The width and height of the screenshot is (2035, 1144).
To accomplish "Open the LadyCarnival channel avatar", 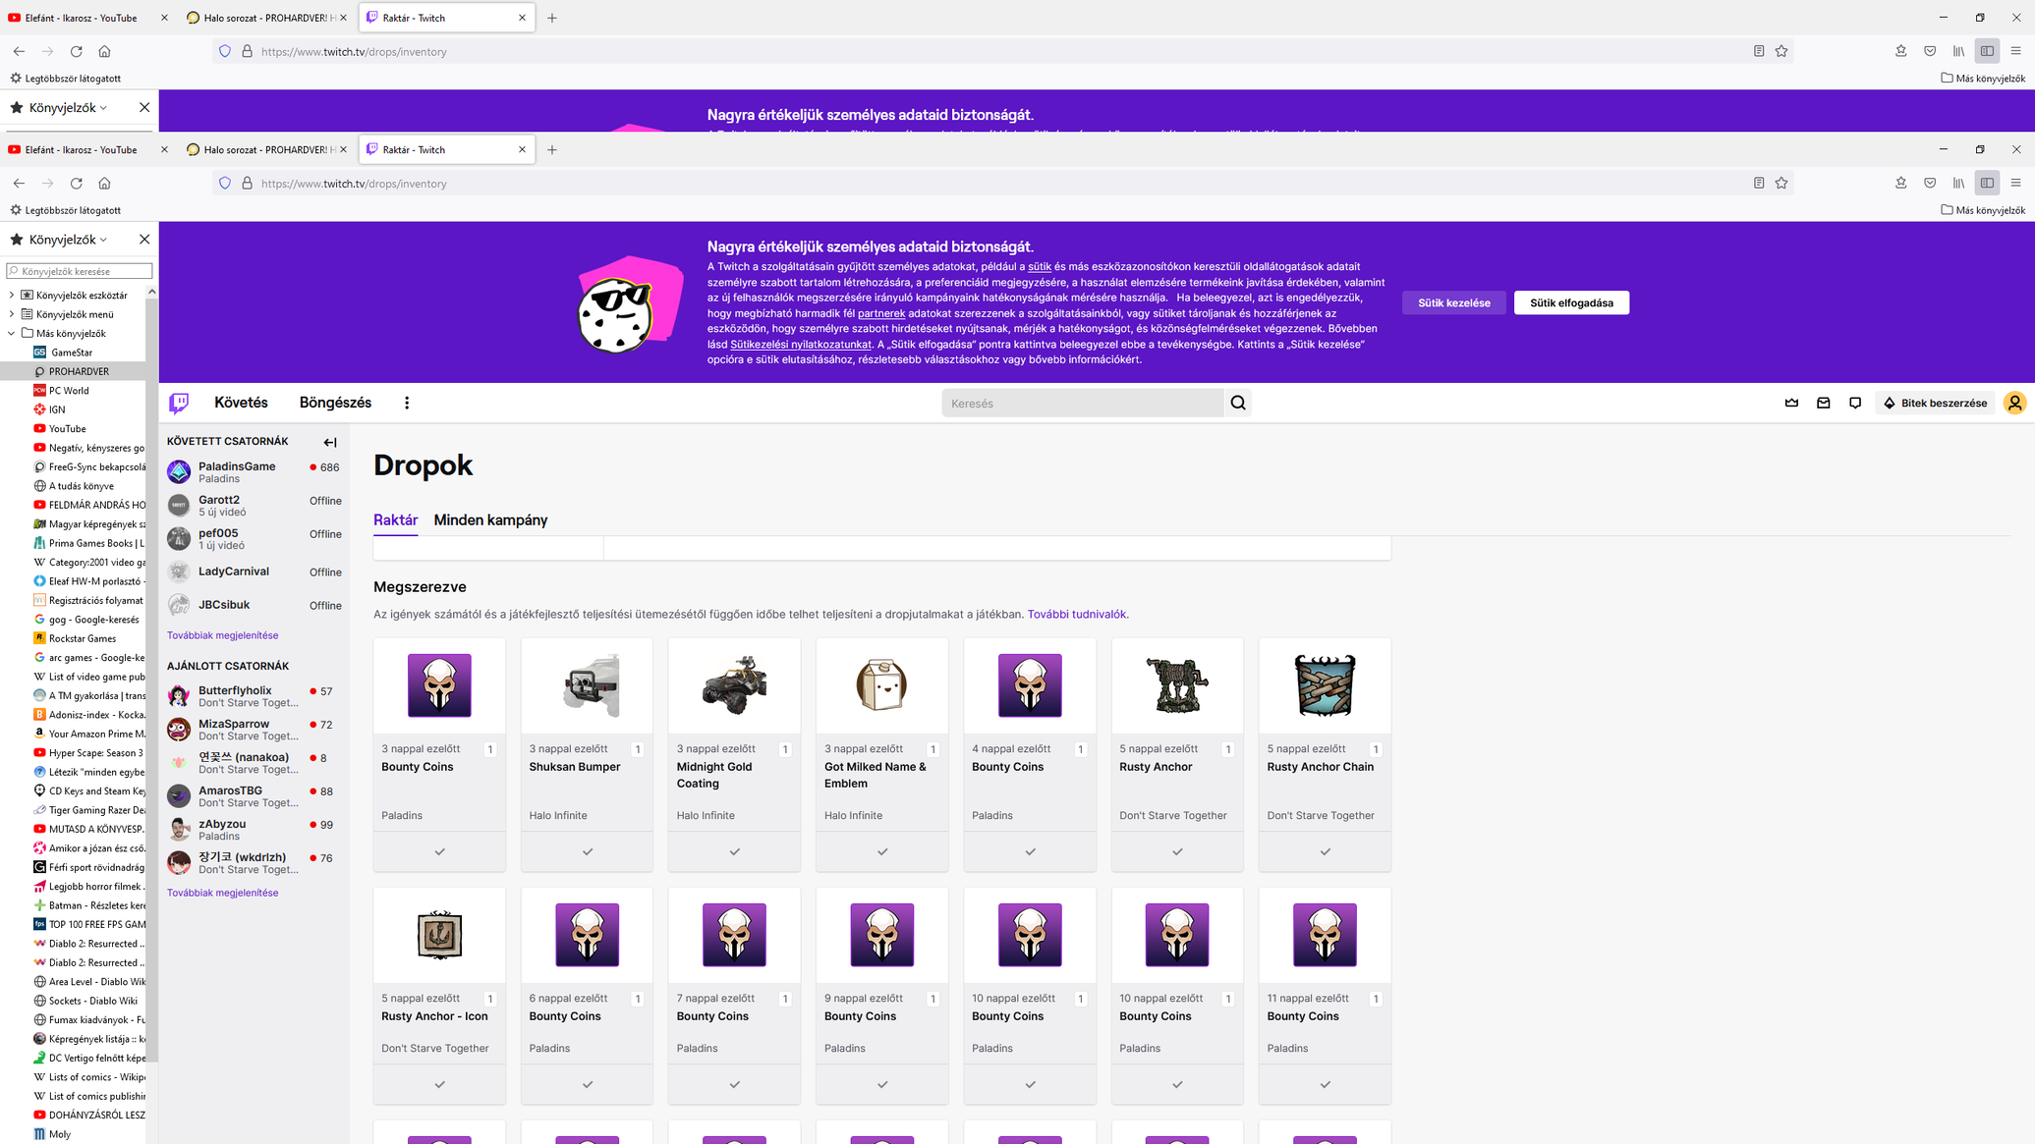I will coord(179,572).
